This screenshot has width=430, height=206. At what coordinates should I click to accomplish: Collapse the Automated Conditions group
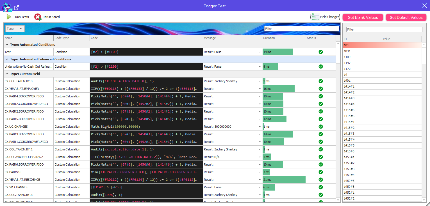pyautogui.click(x=7, y=45)
